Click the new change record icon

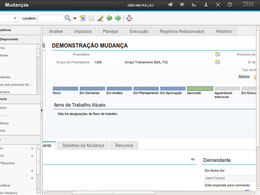(x=82, y=18)
